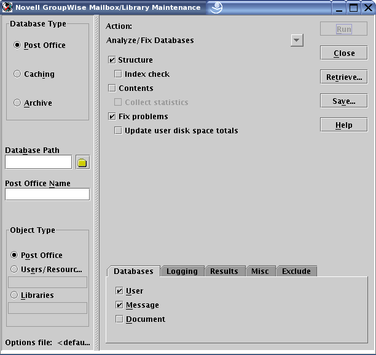Open the Misc tab
This screenshot has width=376, height=355.
(x=260, y=271)
